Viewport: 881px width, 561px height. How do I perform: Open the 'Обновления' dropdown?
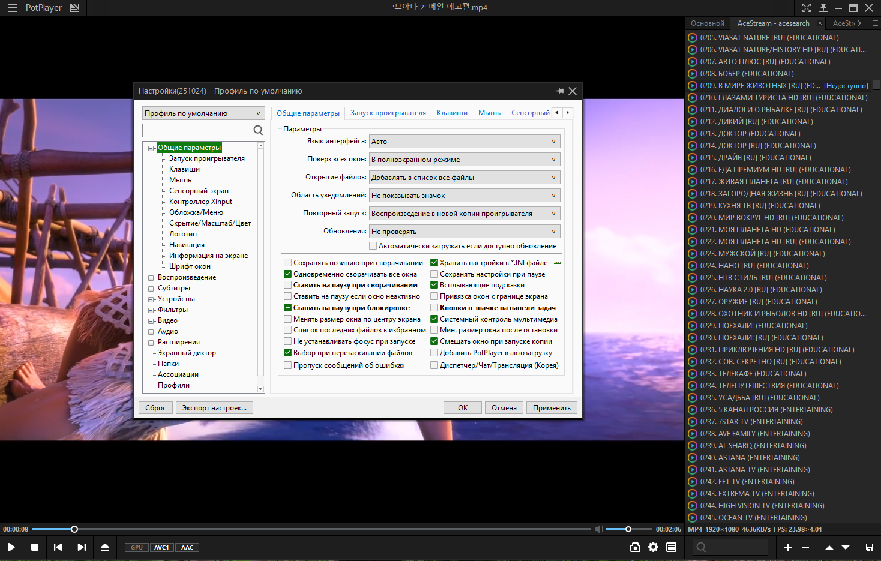point(464,232)
